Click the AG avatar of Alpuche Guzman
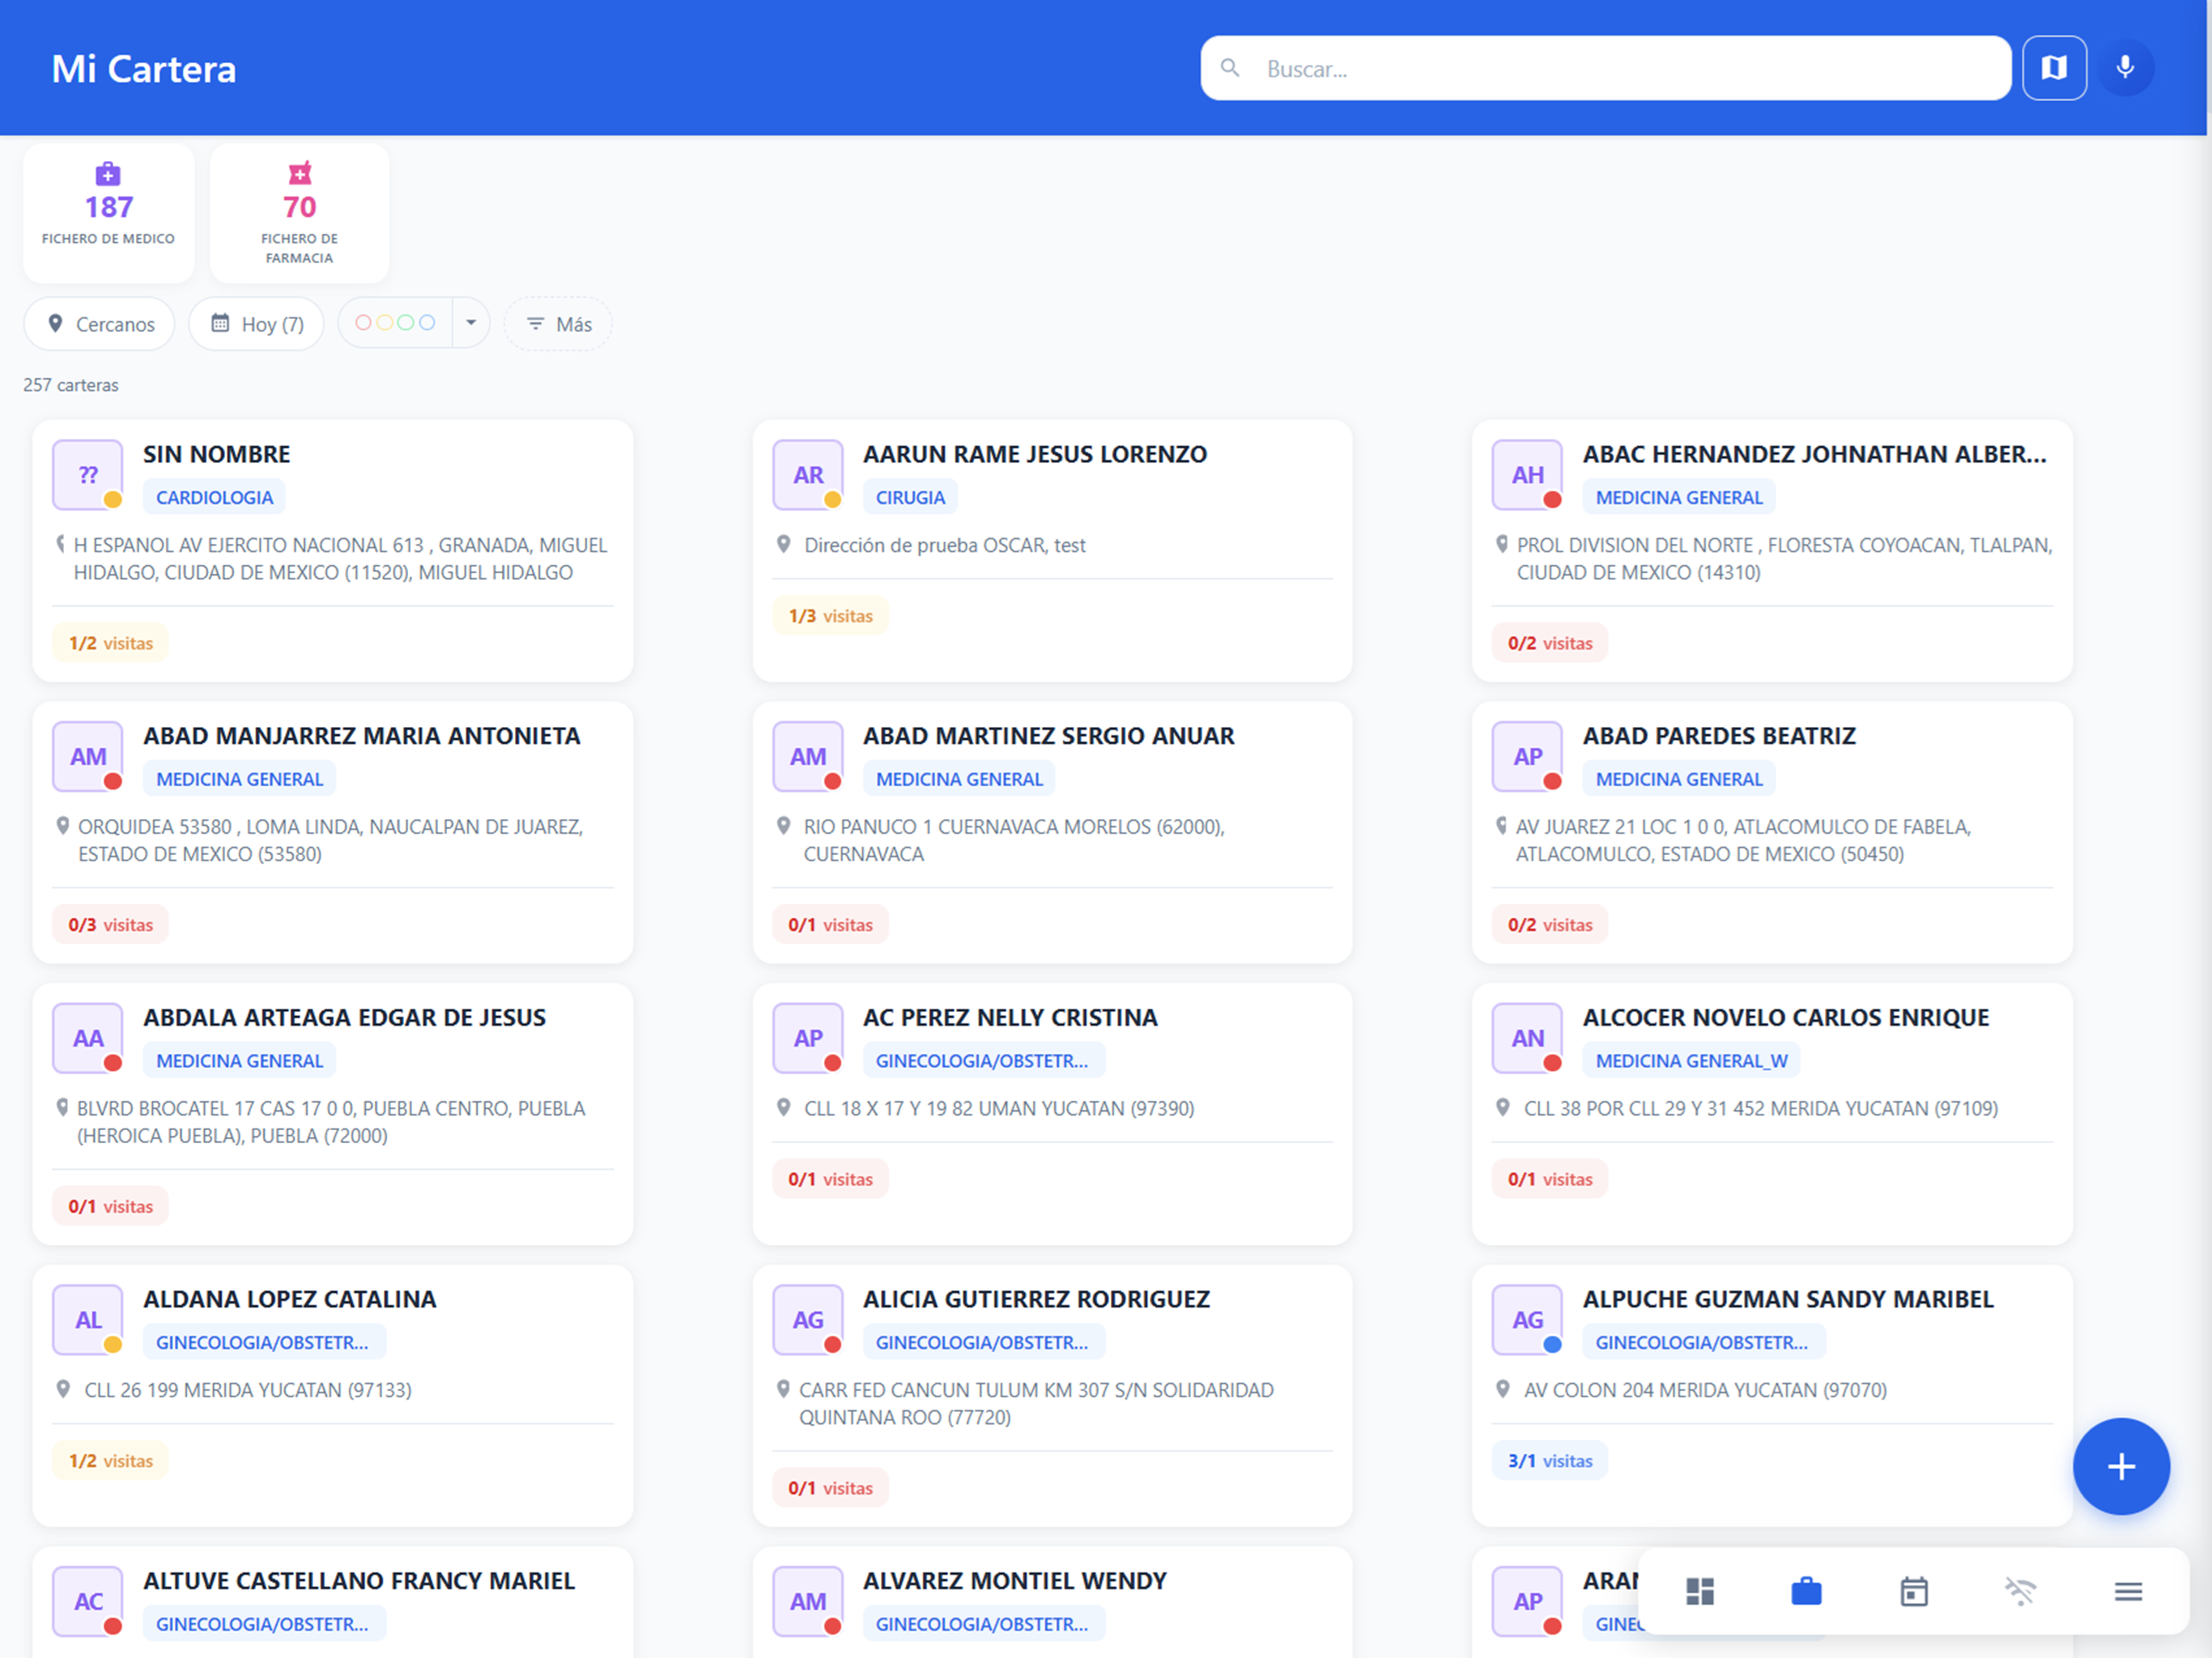2212x1658 pixels. (1527, 1320)
